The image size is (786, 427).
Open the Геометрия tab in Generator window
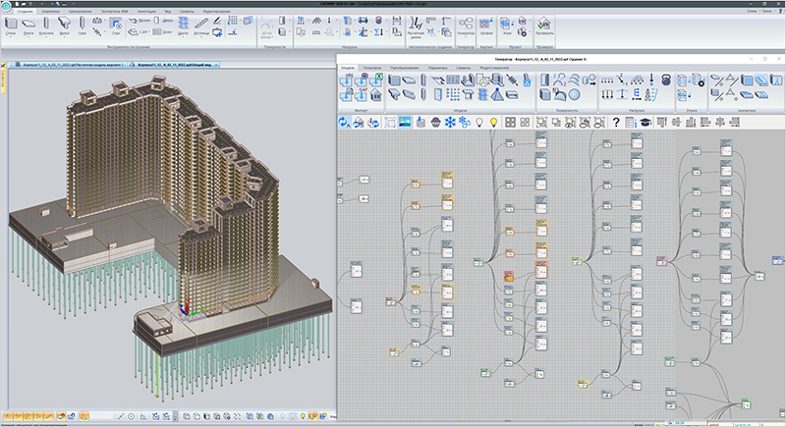(x=372, y=68)
